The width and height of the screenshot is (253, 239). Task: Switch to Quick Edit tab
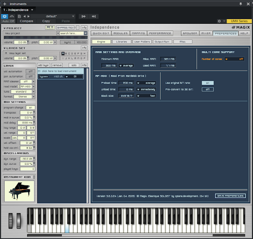click(x=101, y=33)
